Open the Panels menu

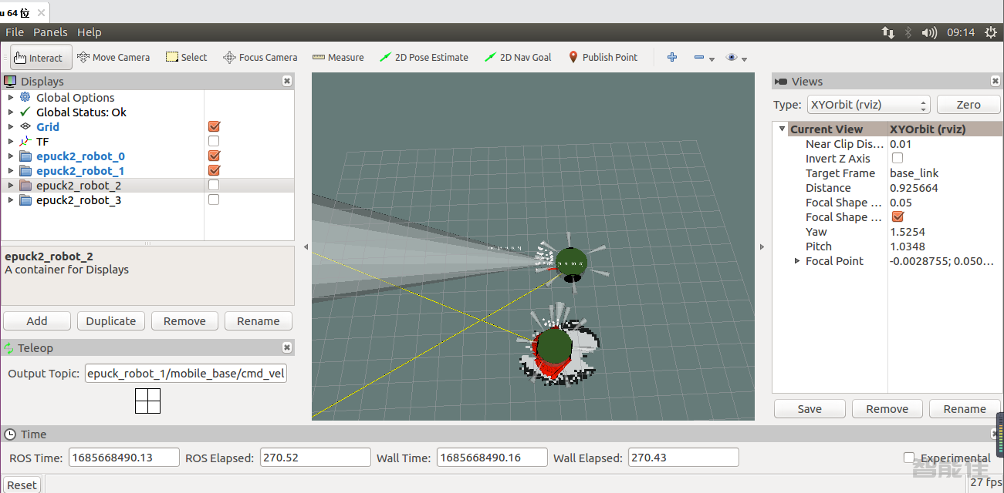tap(50, 32)
